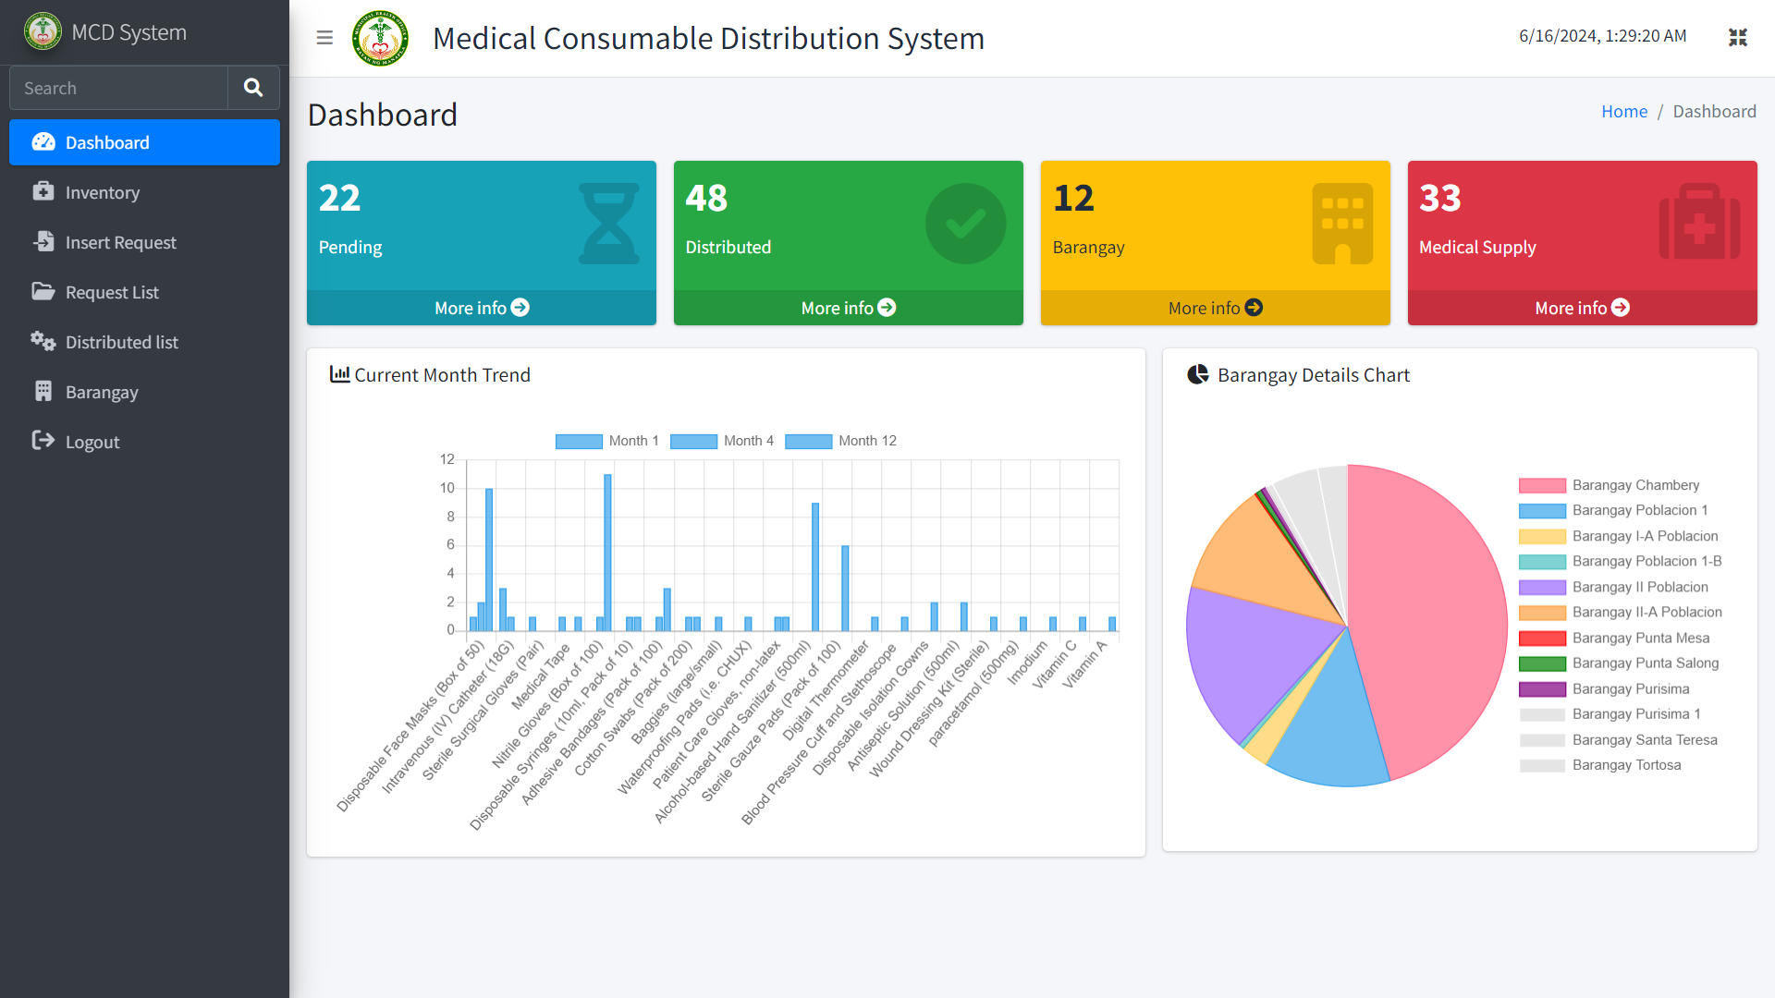Click More info on Pending card
1775x998 pixels.
(481, 308)
